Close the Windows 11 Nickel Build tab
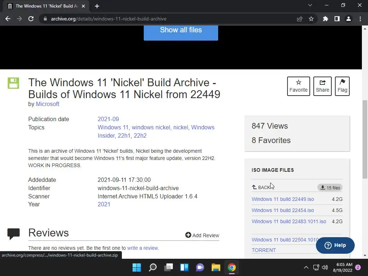Viewport: 368px width, 276px height. 83,6
